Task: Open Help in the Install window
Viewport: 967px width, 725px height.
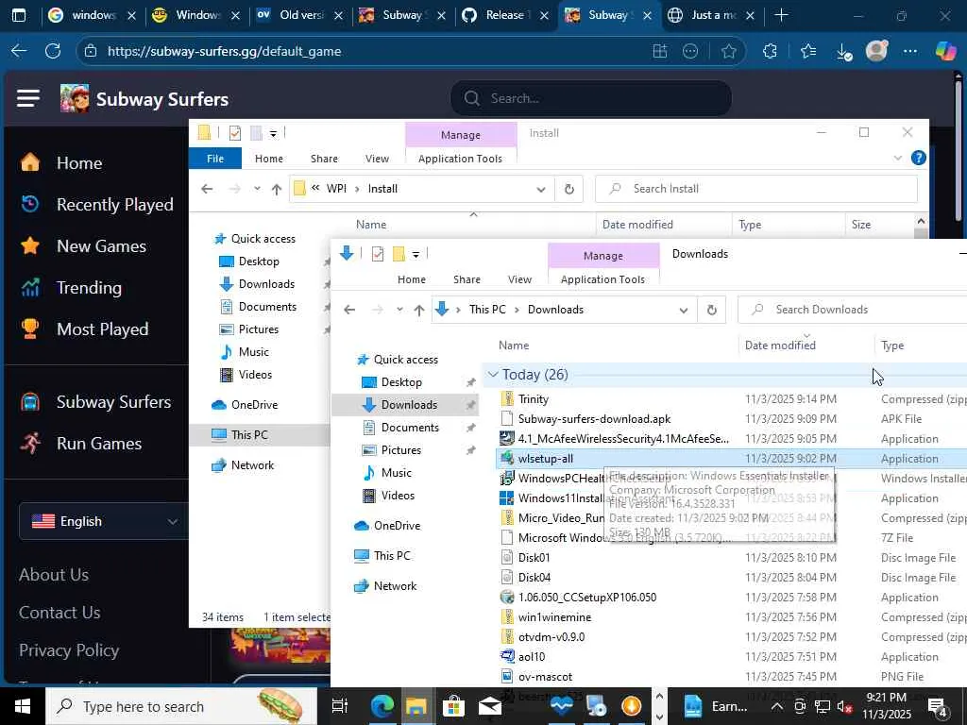Action: pos(918,158)
